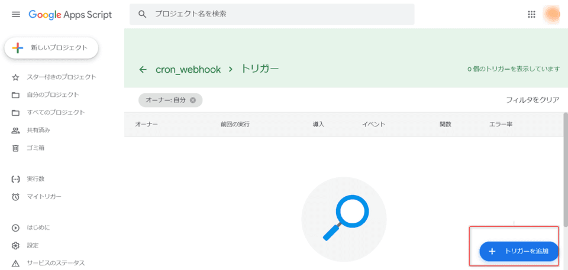Click the Google apps grid icon
Image resolution: width=568 pixels, height=270 pixels.
(x=531, y=14)
